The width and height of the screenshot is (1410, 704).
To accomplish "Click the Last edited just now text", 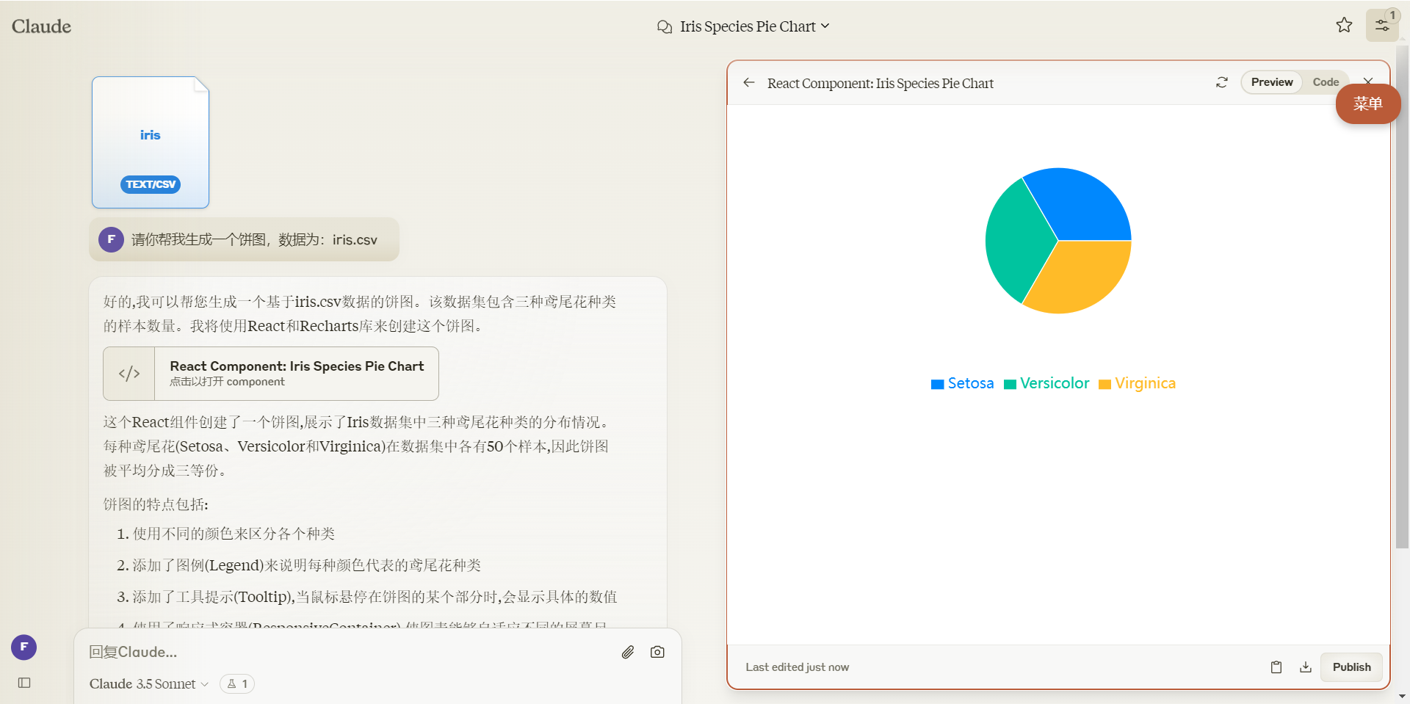I will (797, 667).
